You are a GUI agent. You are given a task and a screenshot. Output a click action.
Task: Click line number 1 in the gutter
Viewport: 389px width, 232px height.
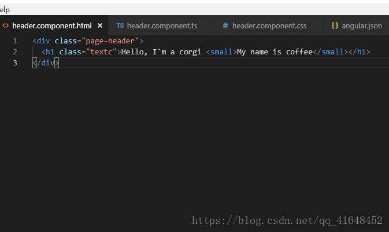tap(15, 41)
